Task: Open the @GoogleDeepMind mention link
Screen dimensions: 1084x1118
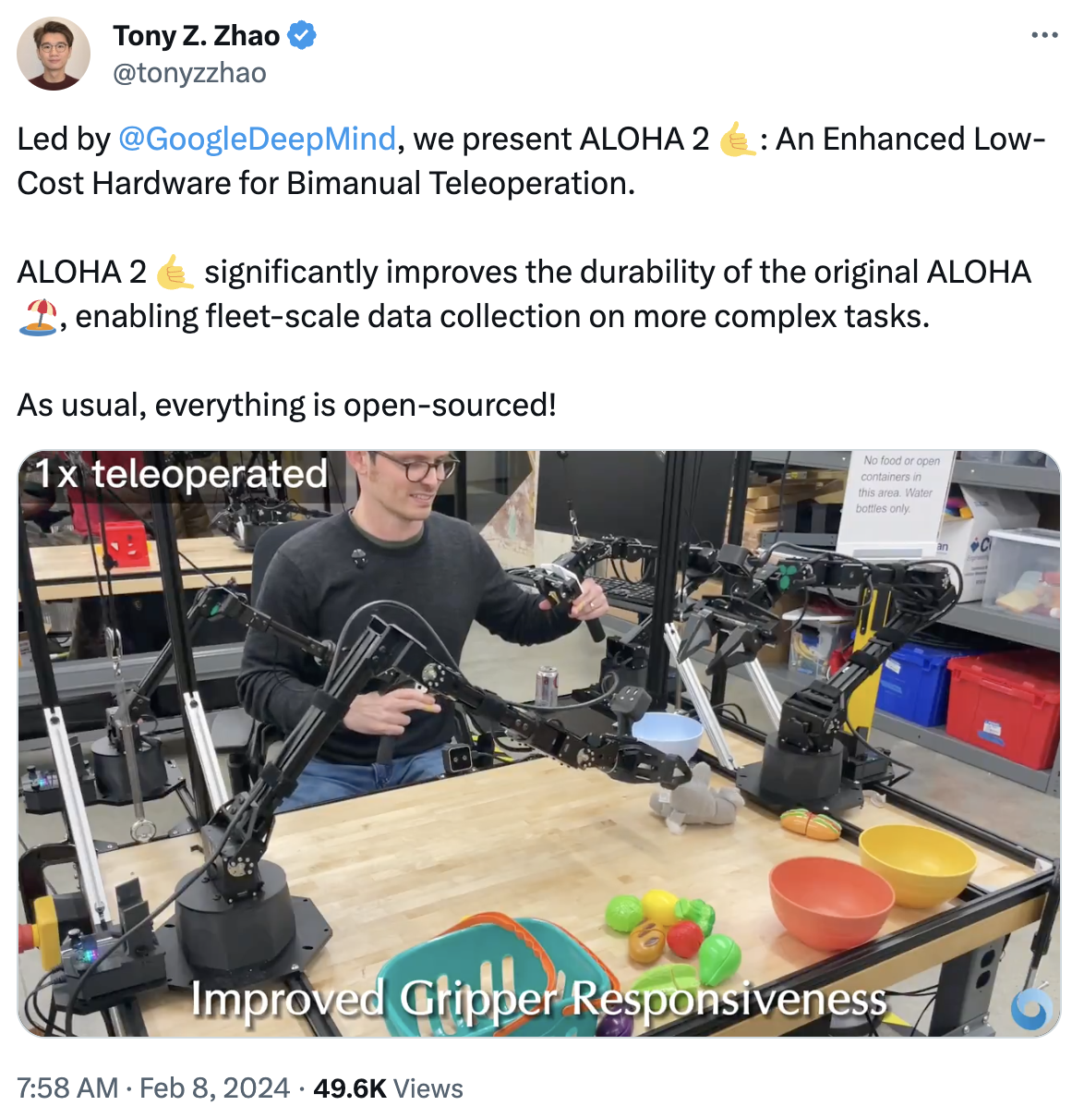Action: pos(257,140)
